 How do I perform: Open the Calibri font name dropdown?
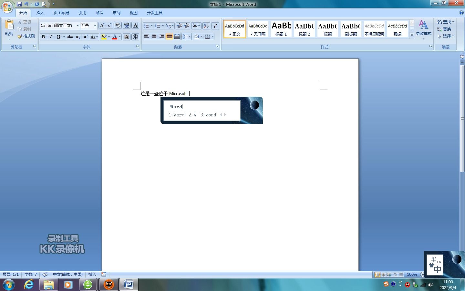click(x=77, y=26)
